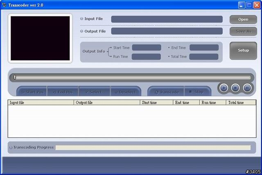Set the Start Pos marker
The width and height of the screenshot is (262, 175).
coord(32,91)
